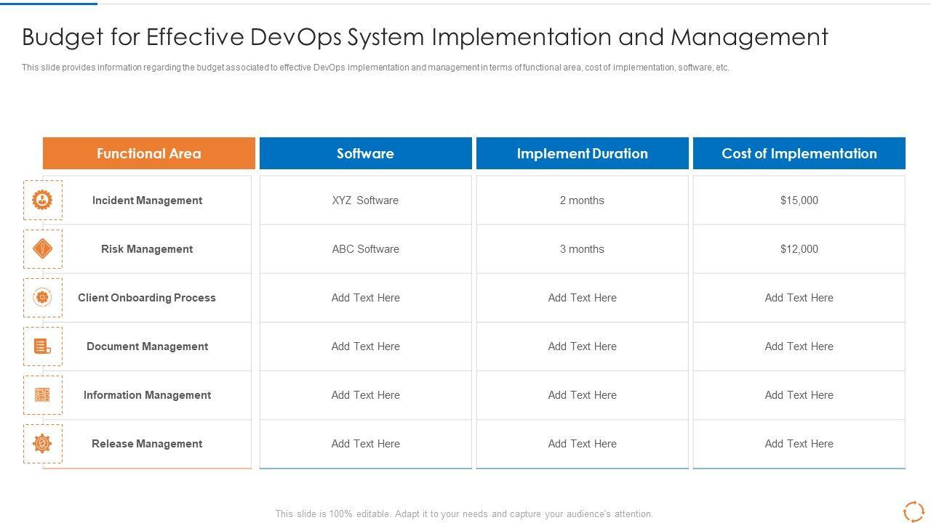The width and height of the screenshot is (931, 523).
Task: Select the Document Management icon
Action: [x=42, y=346]
